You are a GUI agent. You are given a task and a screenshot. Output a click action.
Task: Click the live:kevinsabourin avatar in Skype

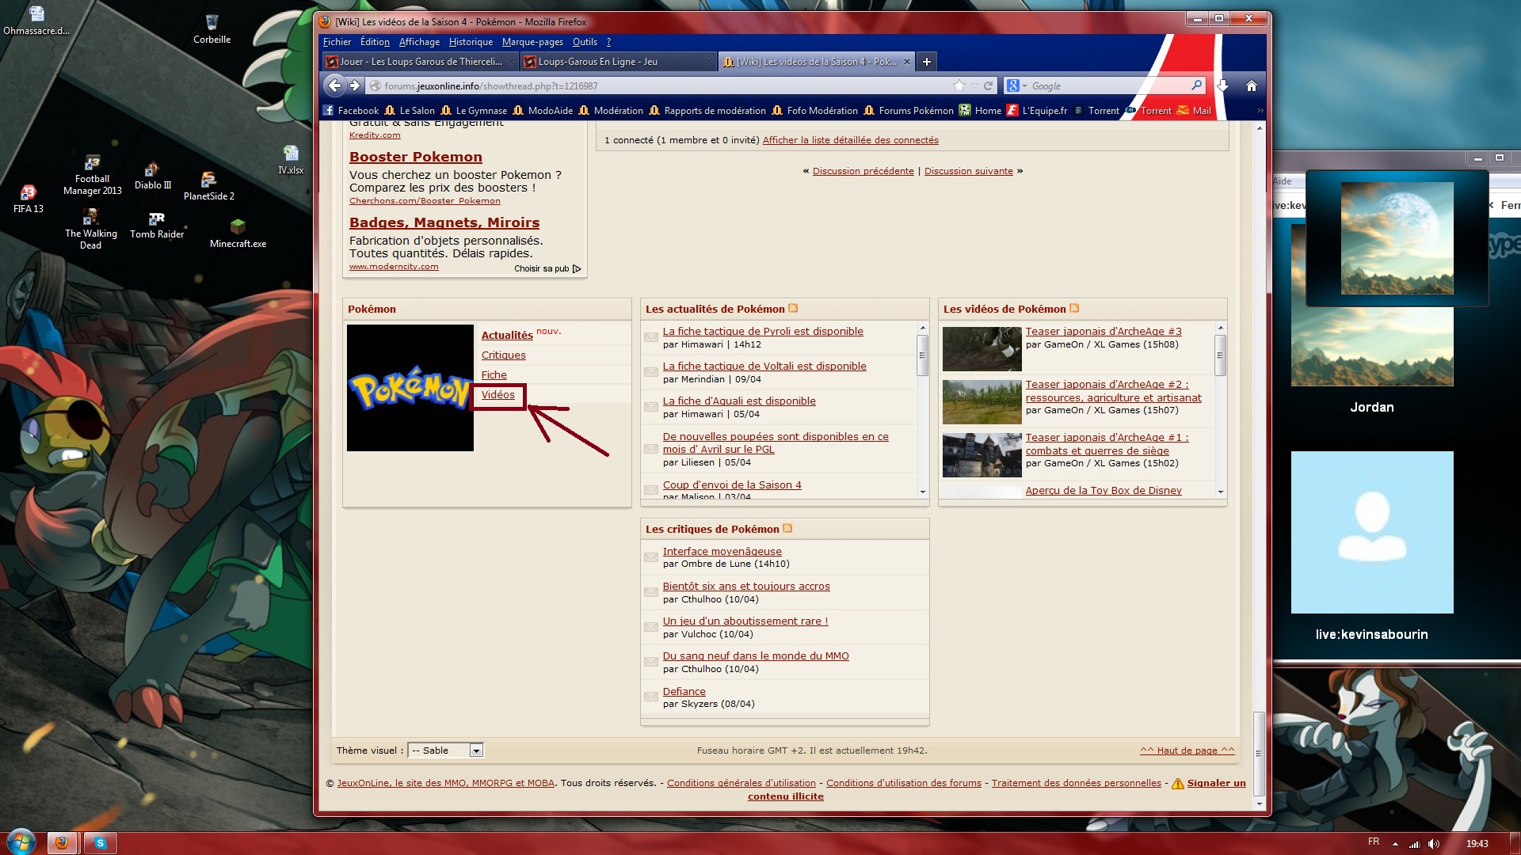coord(1372,532)
